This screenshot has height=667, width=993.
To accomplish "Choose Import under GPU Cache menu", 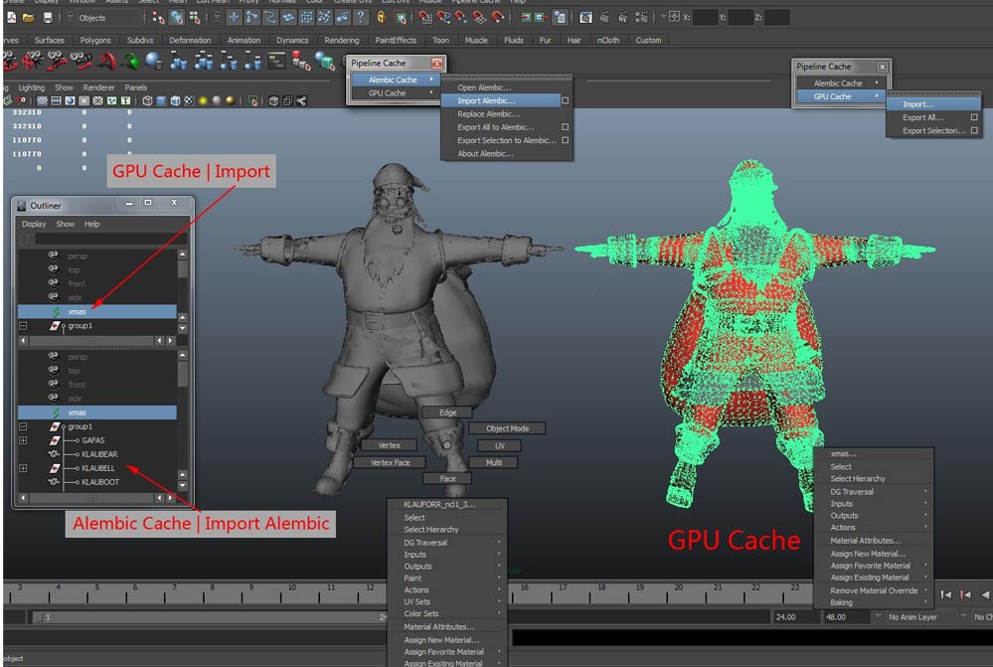I will point(933,104).
